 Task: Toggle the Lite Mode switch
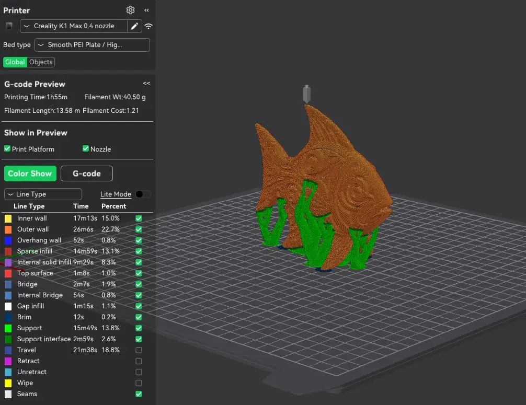[143, 194]
